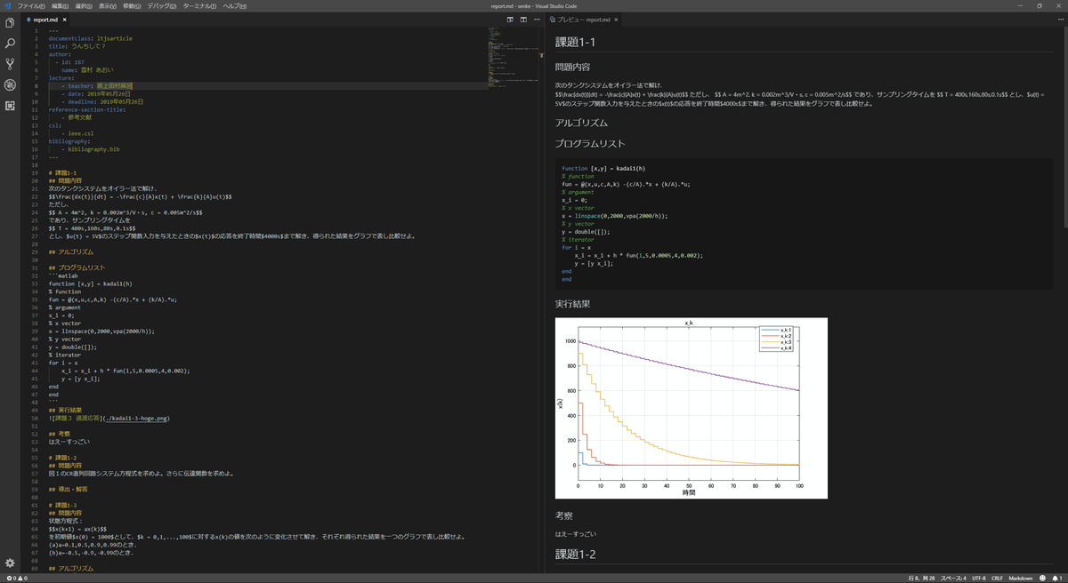Open the Manage gear at activity bar bottom
Screen dimensions: 1068x583
[10, 563]
